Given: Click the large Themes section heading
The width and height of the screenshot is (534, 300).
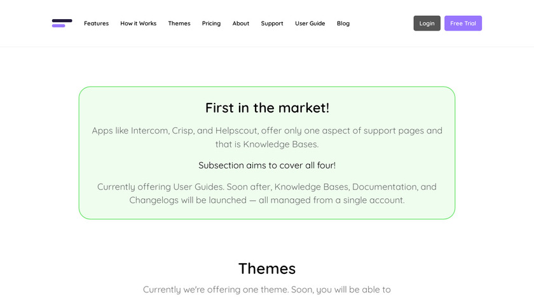Looking at the screenshot, I should [x=267, y=268].
